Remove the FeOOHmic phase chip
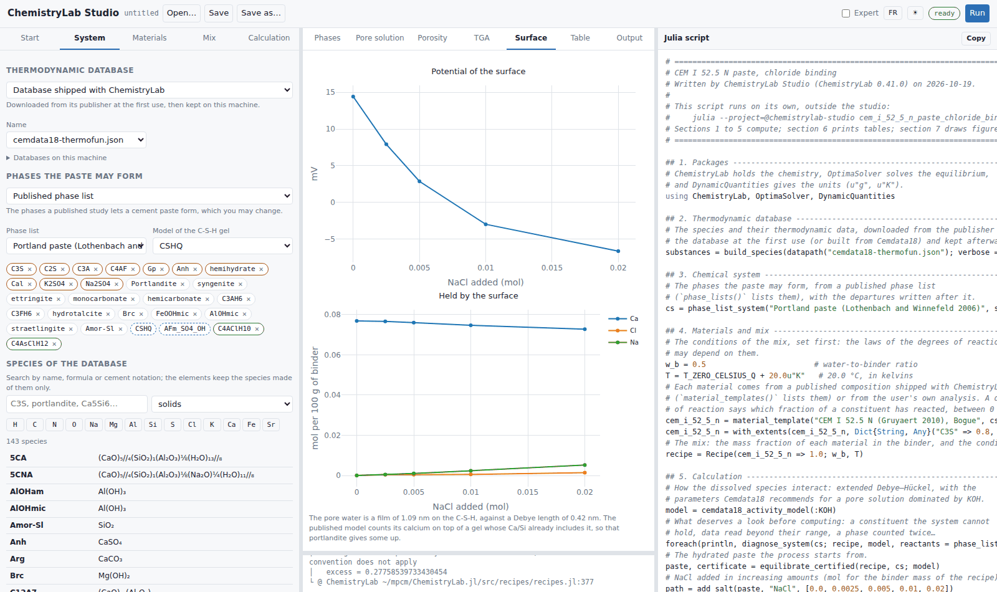This screenshot has width=997, height=592. click(195, 314)
